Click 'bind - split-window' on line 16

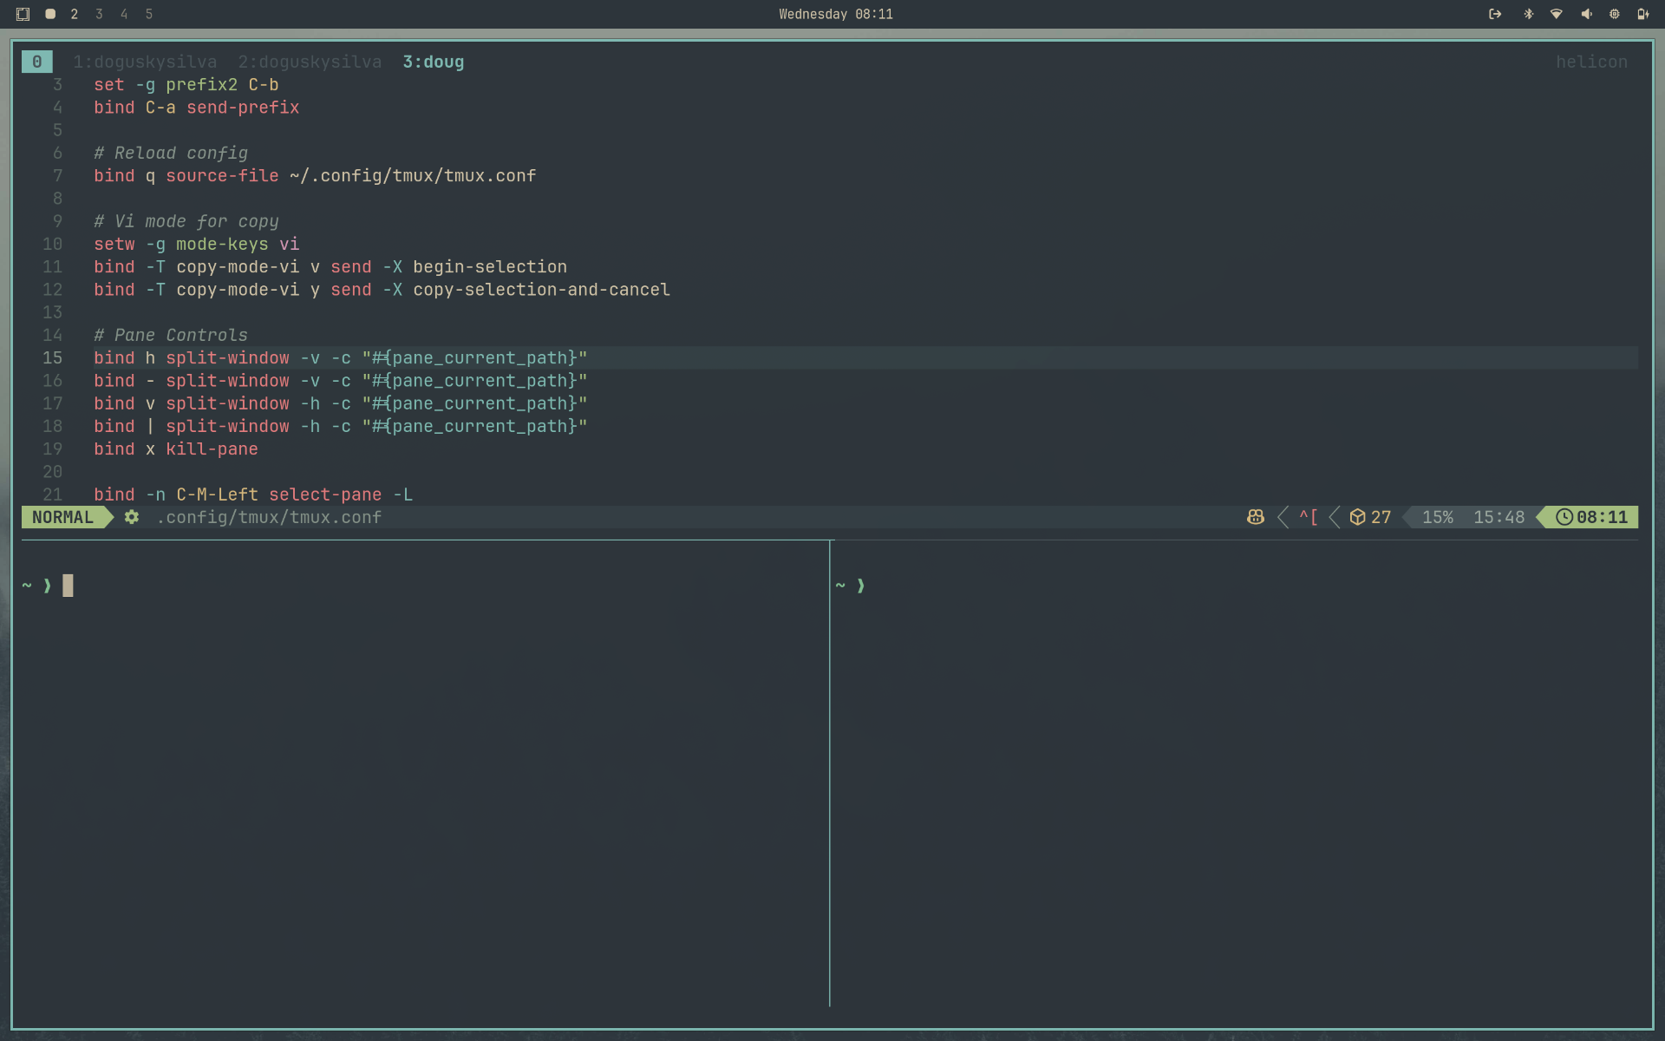(192, 381)
